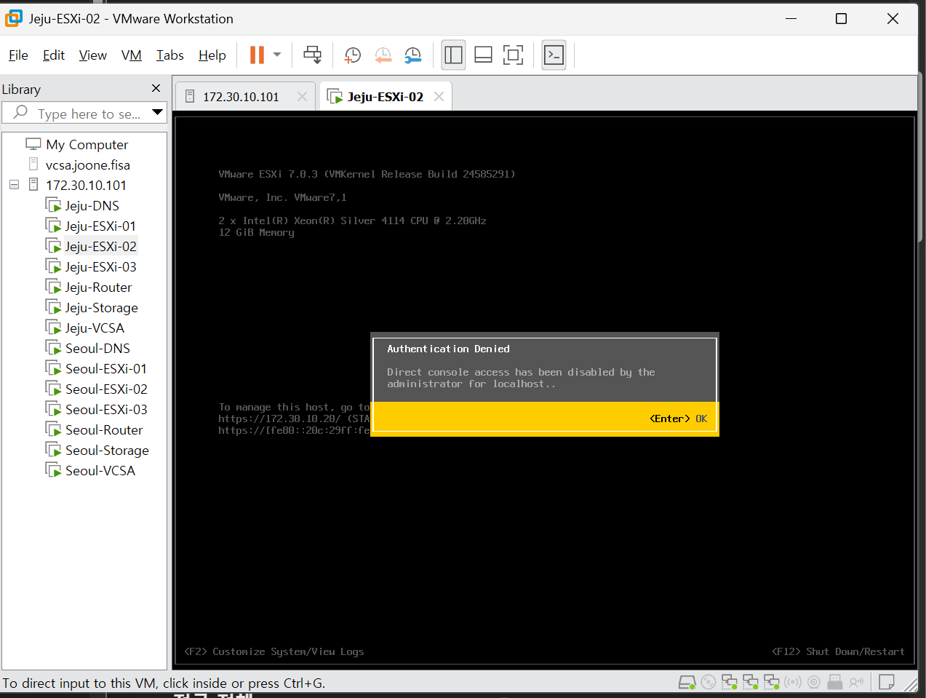Close the Jeju-ESXi-02 tab
This screenshot has height=698, width=926.
[439, 97]
